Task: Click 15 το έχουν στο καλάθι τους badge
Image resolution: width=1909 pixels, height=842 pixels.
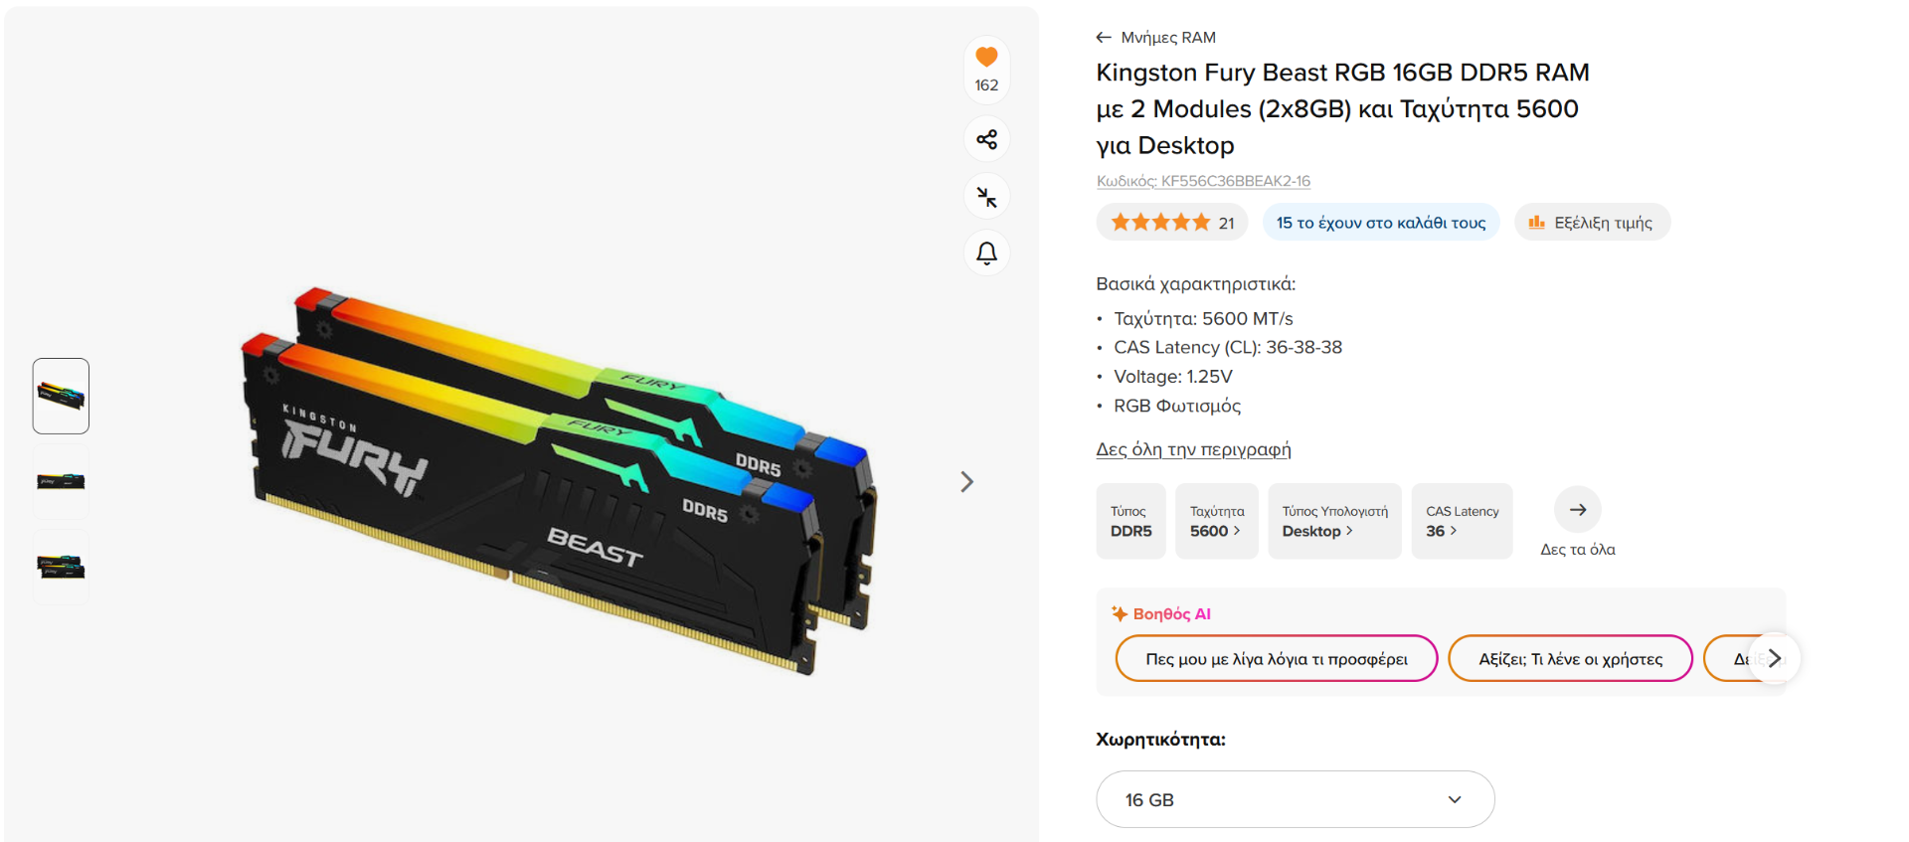Action: tap(1381, 223)
